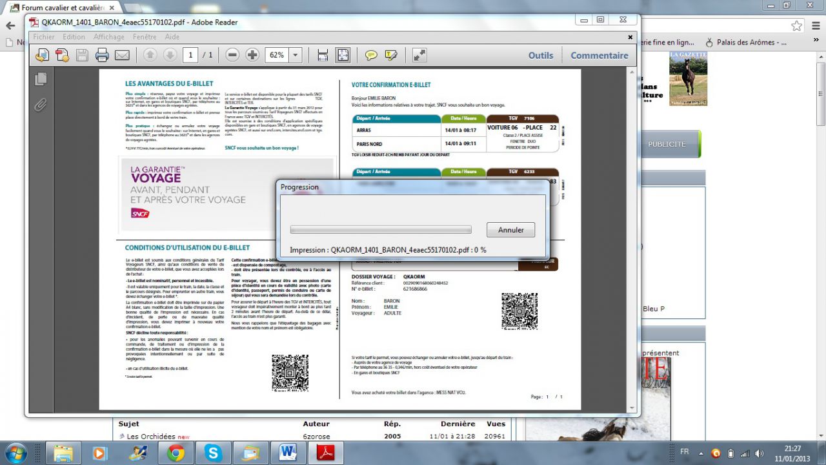Switch to read mode view
Screen dimensions: 826x465
pos(419,56)
